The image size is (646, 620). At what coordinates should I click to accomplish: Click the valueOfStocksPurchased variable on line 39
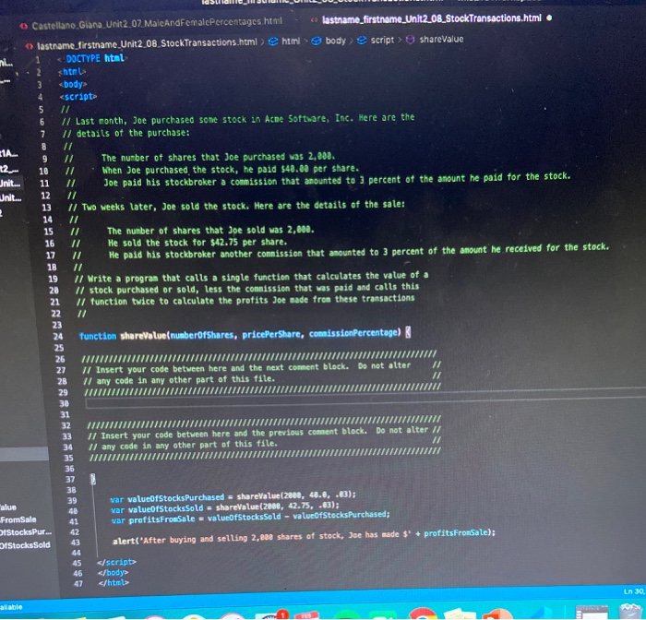coord(176,497)
